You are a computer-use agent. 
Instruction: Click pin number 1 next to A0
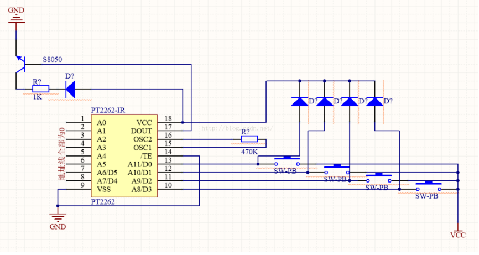point(82,118)
